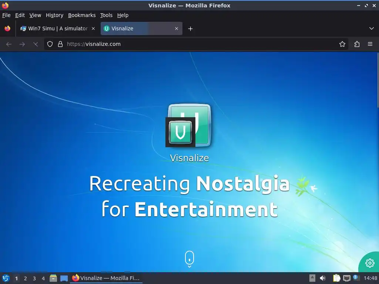Open the Firefox hamburger application menu
379x284 pixels.
point(370,44)
